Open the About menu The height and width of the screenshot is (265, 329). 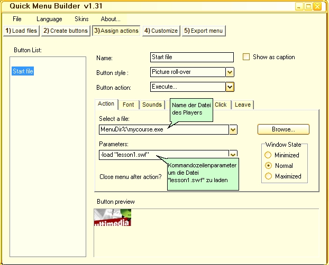111,19
